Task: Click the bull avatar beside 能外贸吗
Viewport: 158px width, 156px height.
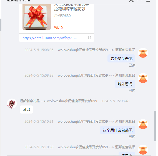Action: (x=143, y=78)
